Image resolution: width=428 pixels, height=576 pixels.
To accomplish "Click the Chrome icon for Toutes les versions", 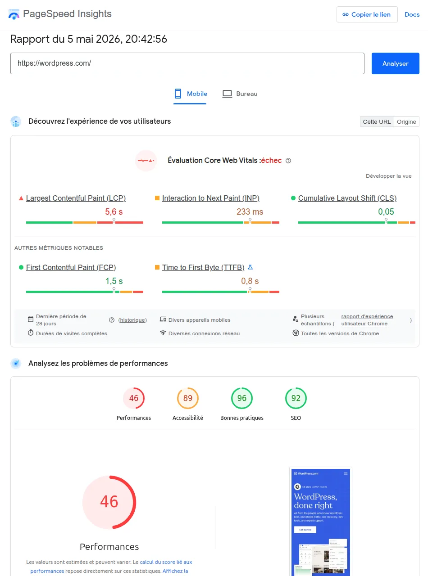I will click(296, 333).
